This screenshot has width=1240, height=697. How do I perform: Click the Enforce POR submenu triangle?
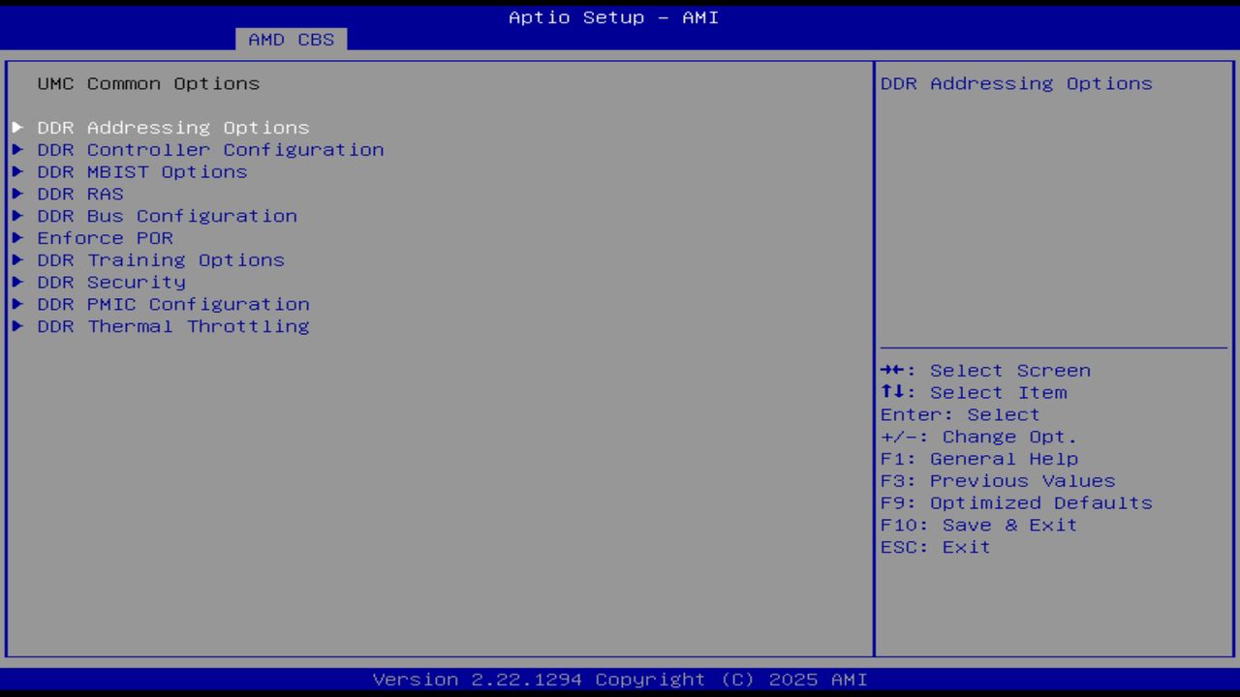[x=18, y=237]
